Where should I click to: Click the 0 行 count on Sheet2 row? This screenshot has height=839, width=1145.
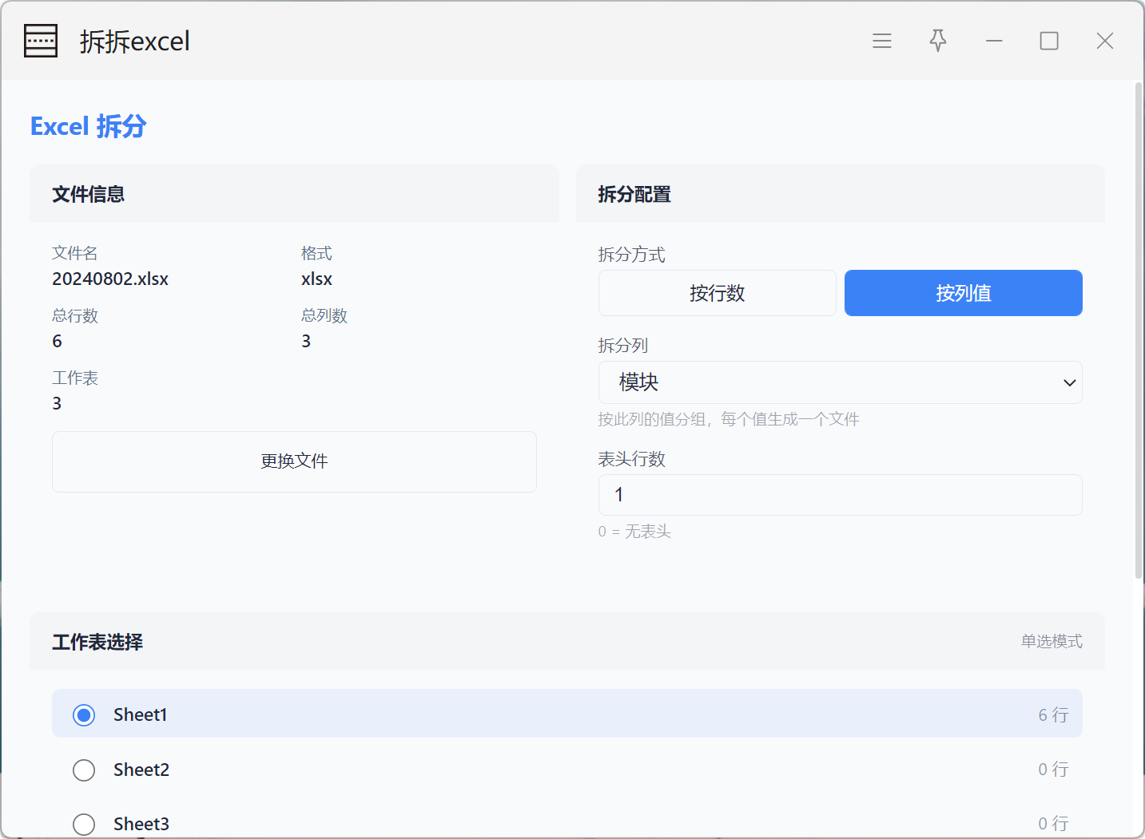click(x=1053, y=770)
